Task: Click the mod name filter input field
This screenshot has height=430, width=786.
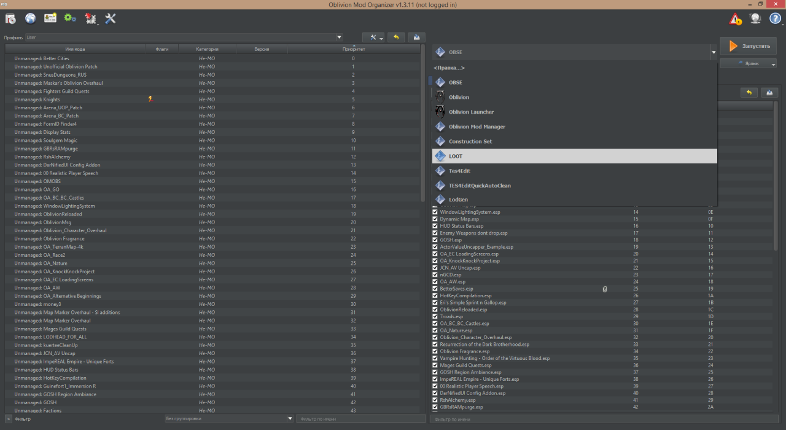Action: tap(360, 418)
